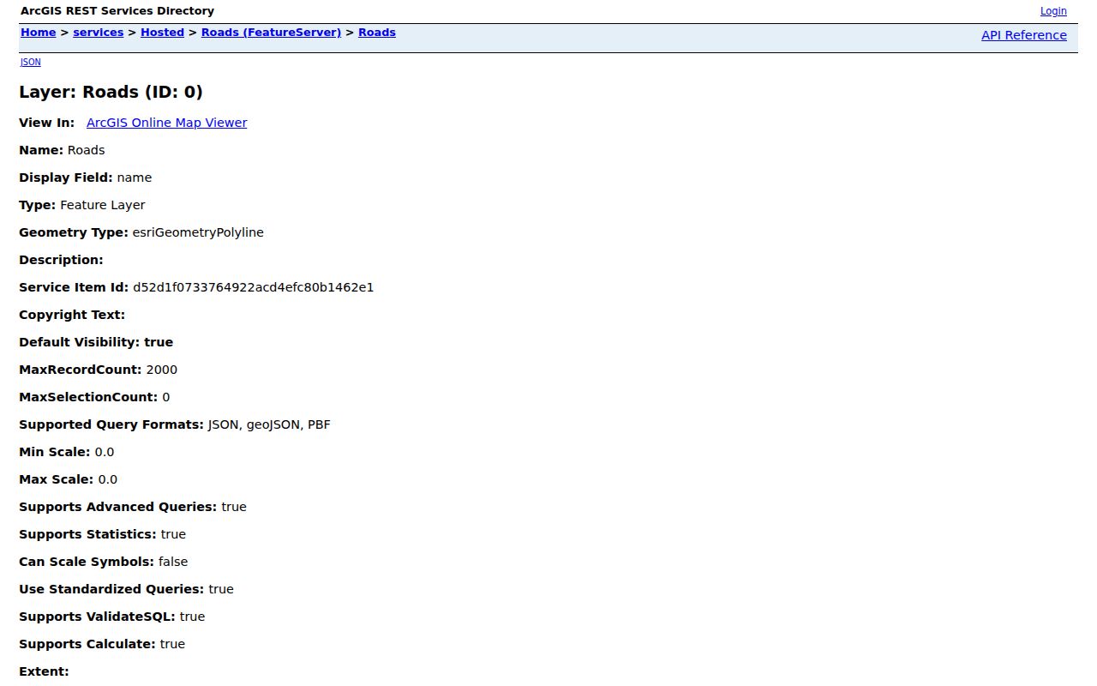Click the esriGeometryPolyline geometry type text
The width and height of the screenshot is (1097, 686).
point(198,232)
